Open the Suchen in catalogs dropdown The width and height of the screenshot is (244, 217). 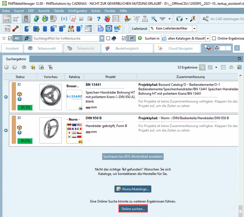(x=208, y=38)
